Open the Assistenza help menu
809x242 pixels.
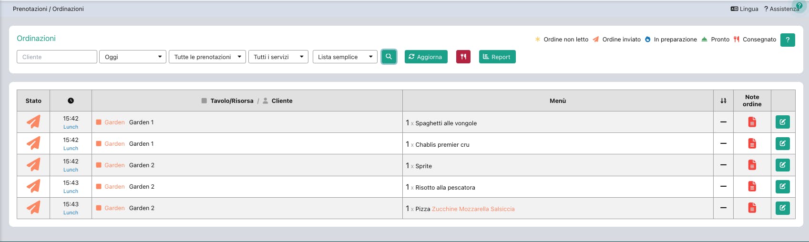pyautogui.click(x=781, y=9)
